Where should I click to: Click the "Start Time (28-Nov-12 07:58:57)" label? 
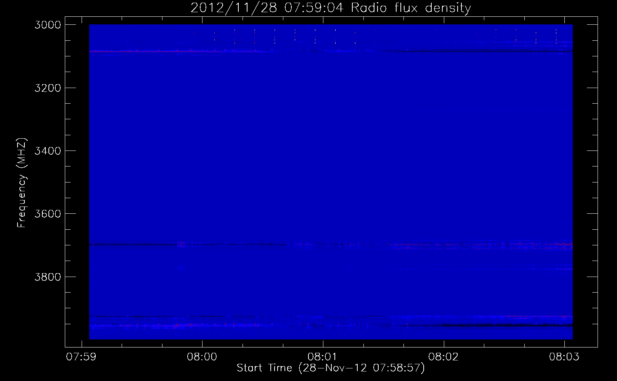tap(331, 368)
